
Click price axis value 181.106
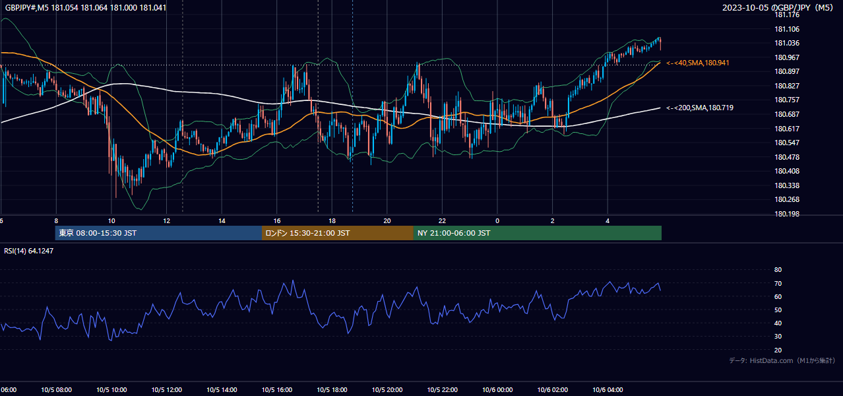point(787,29)
